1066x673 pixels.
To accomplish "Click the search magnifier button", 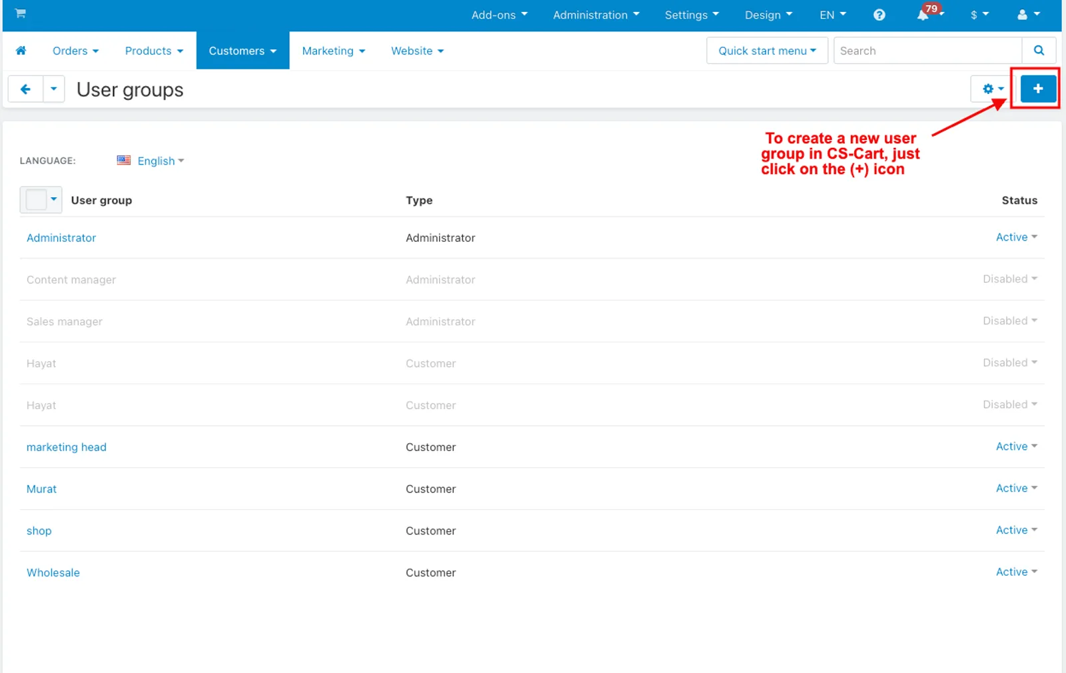I will [1039, 51].
